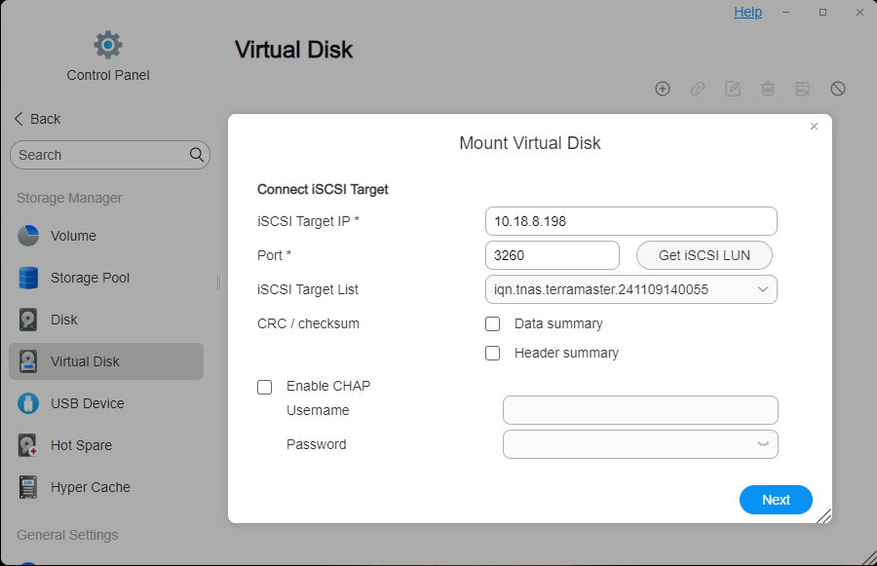Click the add virtual disk plus icon

pyautogui.click(x=663, y=89)
